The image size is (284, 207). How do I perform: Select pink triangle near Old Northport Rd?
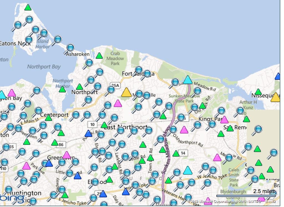(184, 130)
